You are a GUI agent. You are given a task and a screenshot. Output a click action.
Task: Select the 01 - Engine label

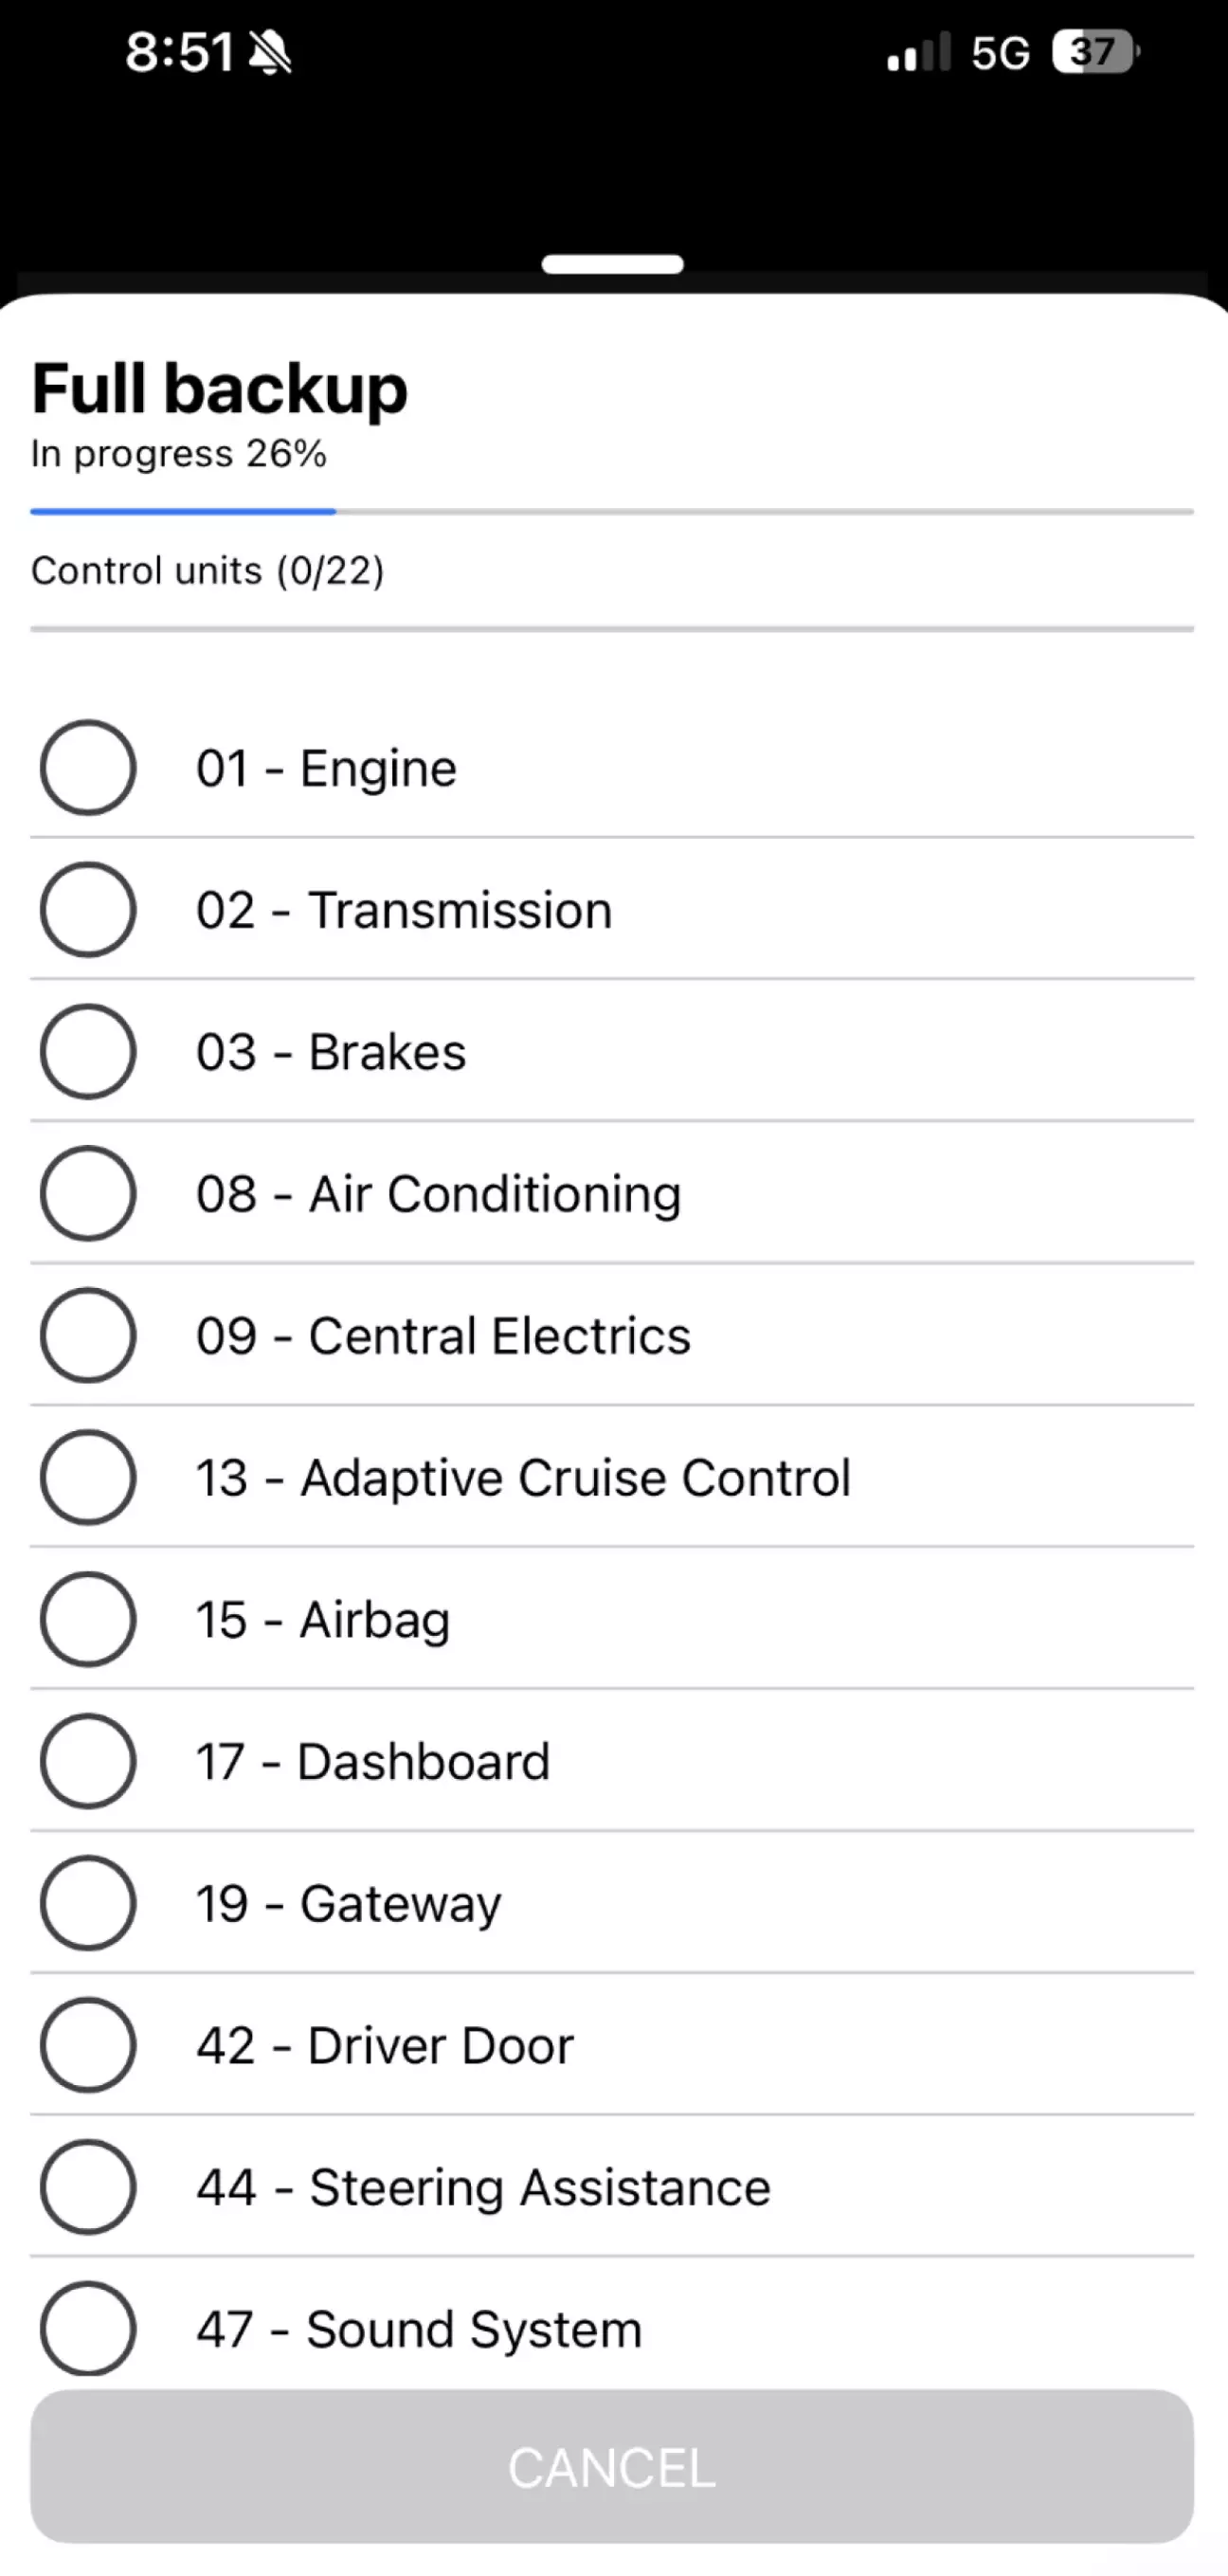coord(326,769)
